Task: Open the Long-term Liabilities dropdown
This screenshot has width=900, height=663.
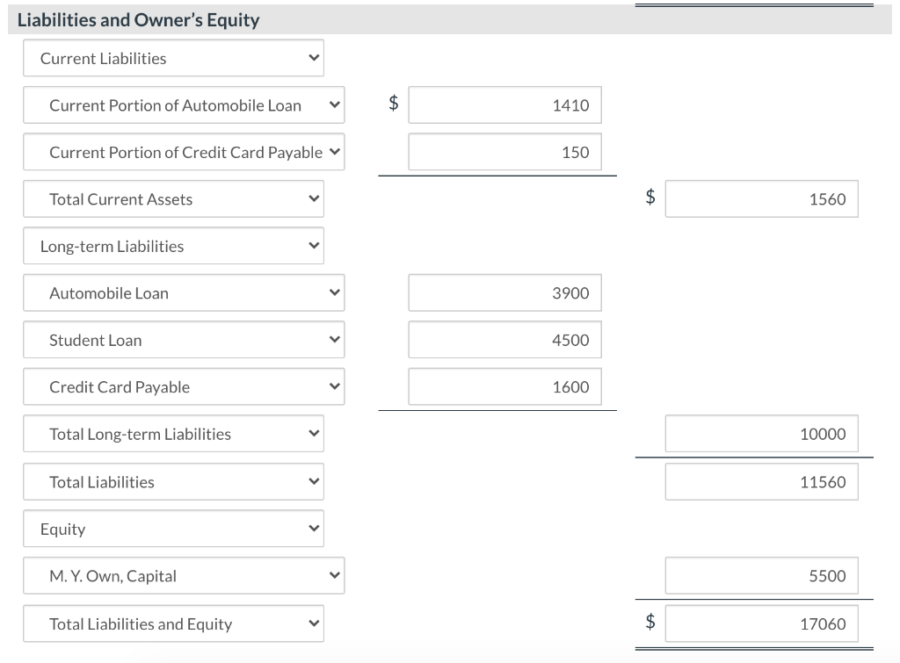Action: tap(173, 246)
